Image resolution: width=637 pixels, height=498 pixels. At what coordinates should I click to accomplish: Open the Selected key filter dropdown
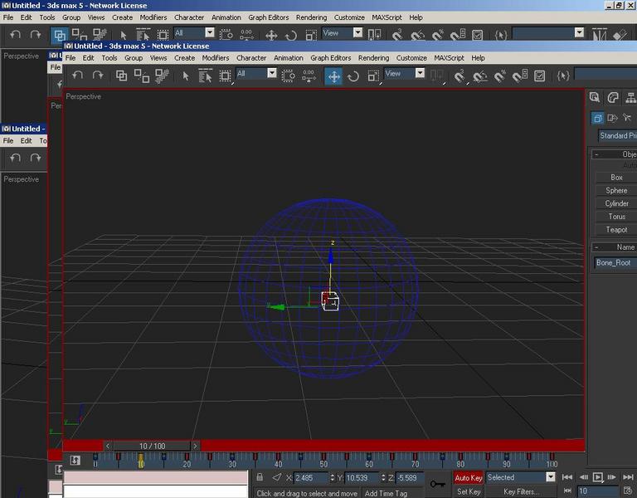point(520,477)
